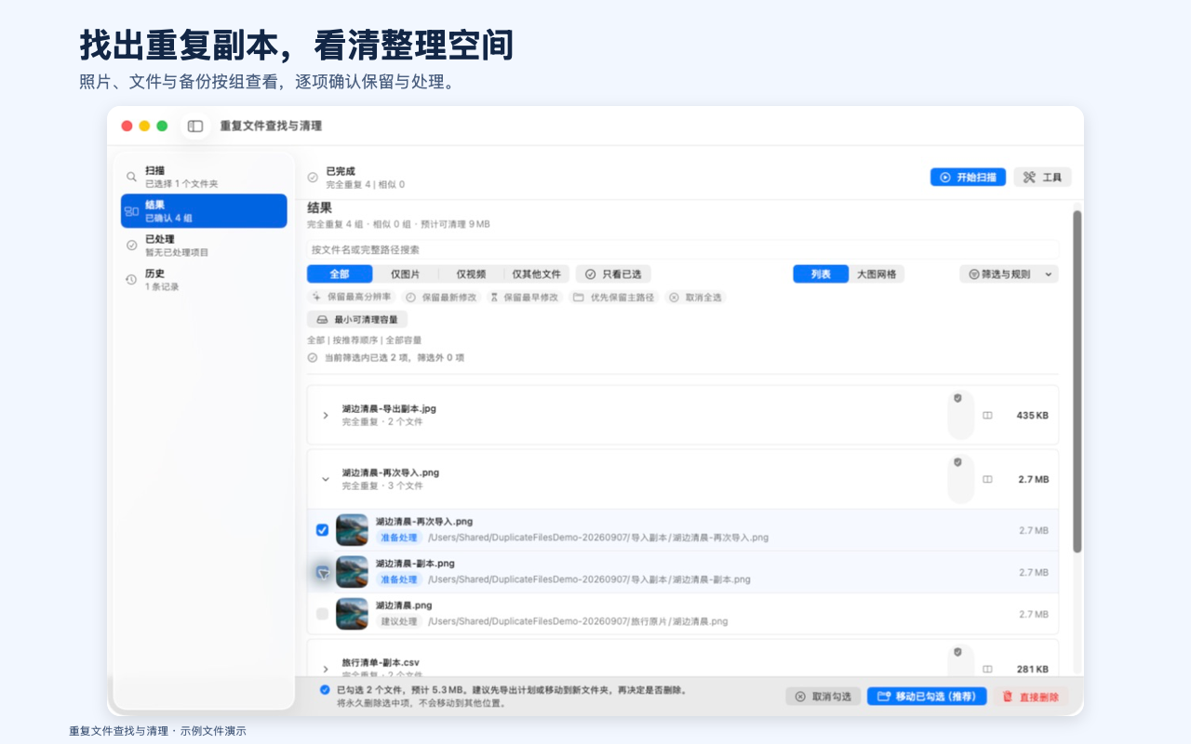
Task: Open the 筛选与规则 dropdown
Action: point(1009,274)
